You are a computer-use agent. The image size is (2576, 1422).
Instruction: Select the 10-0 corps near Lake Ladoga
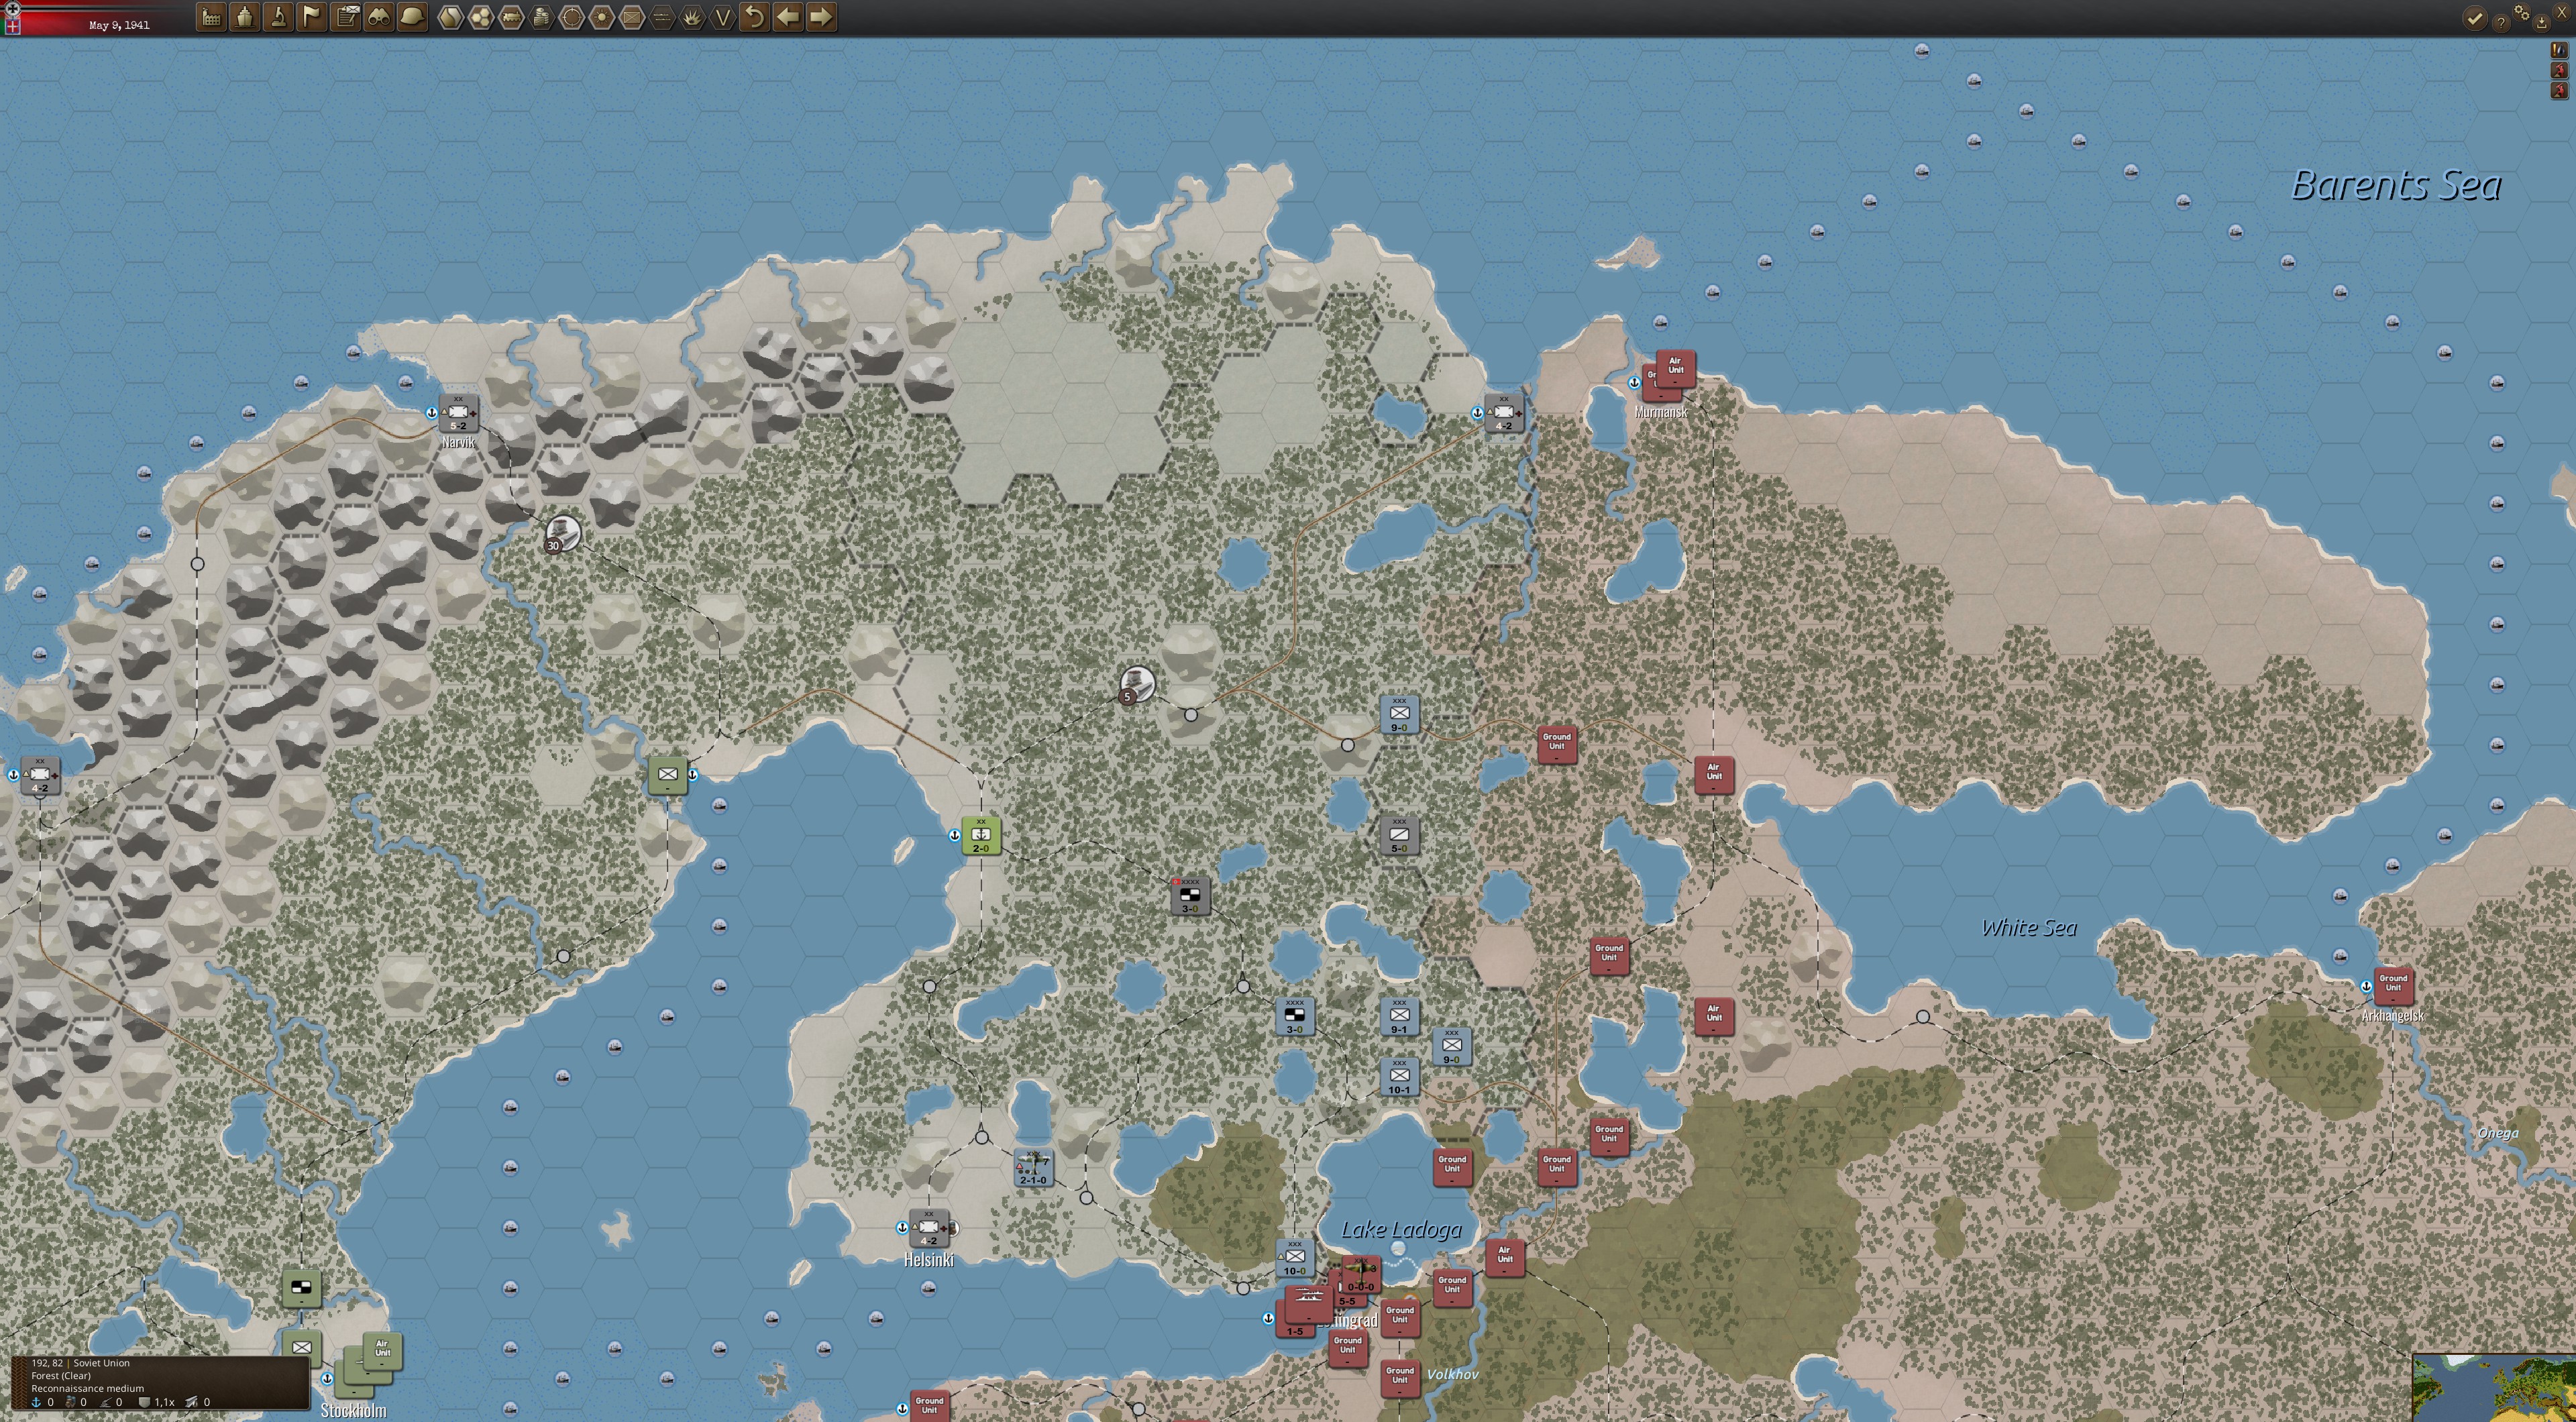coord(1294,1258)
